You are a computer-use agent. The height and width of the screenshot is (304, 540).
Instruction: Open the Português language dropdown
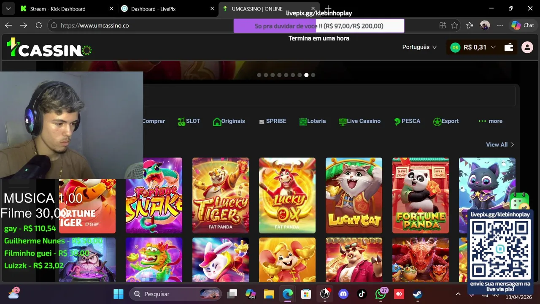(419, 47)
